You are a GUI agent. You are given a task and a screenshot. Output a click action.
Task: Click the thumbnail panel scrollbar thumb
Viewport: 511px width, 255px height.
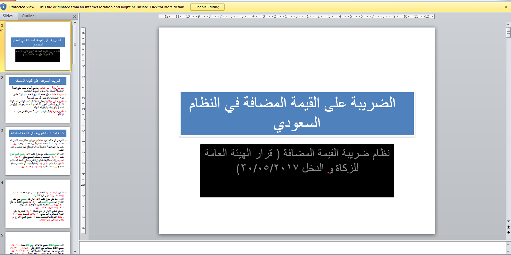[x=75, y=45]
